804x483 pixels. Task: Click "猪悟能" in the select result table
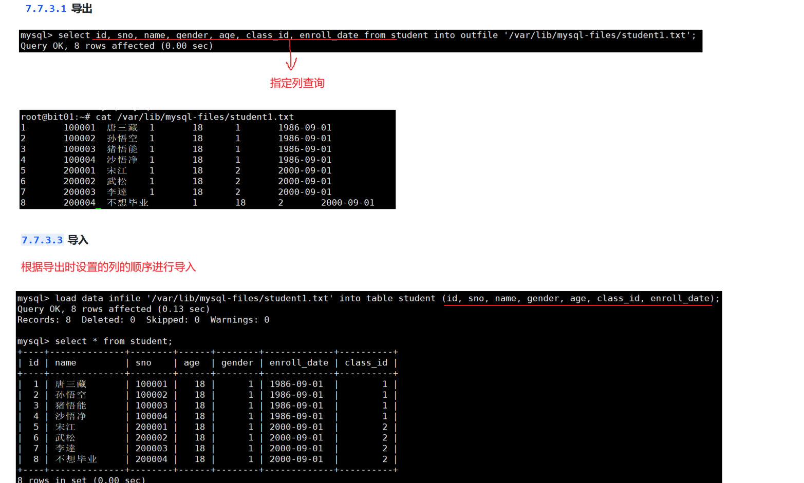coord(71,406)
